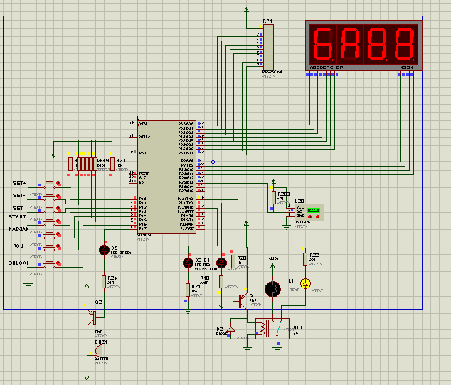Select the R24 resistor below D5

104,281
